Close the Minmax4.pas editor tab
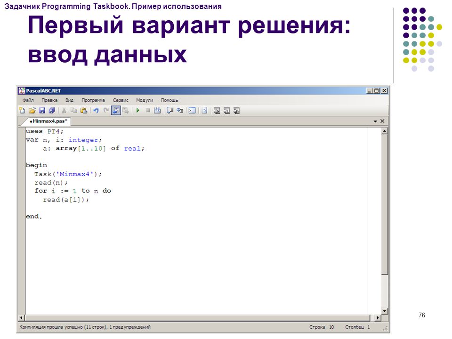The height and width of the screenshot is (339, 452). click(x=382, y=121)
